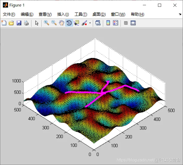Close the Figure 1 window

tap(175, 5)
